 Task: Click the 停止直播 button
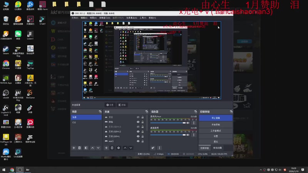(x=216, y=118)
